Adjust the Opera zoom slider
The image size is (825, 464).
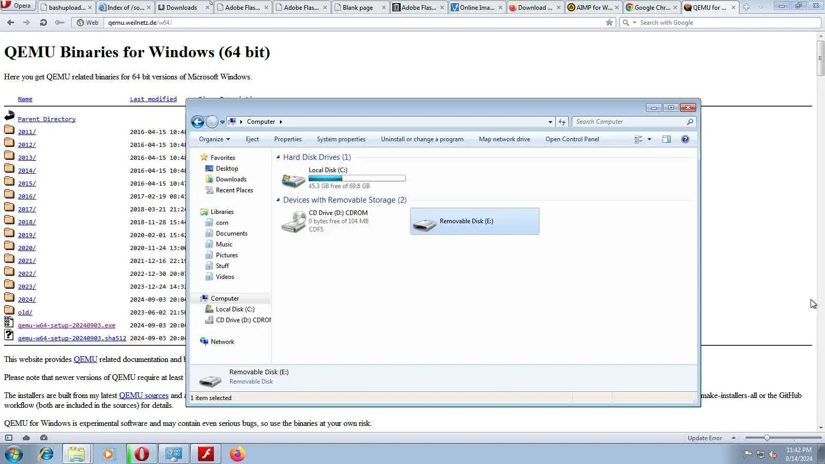pos(767,438)
